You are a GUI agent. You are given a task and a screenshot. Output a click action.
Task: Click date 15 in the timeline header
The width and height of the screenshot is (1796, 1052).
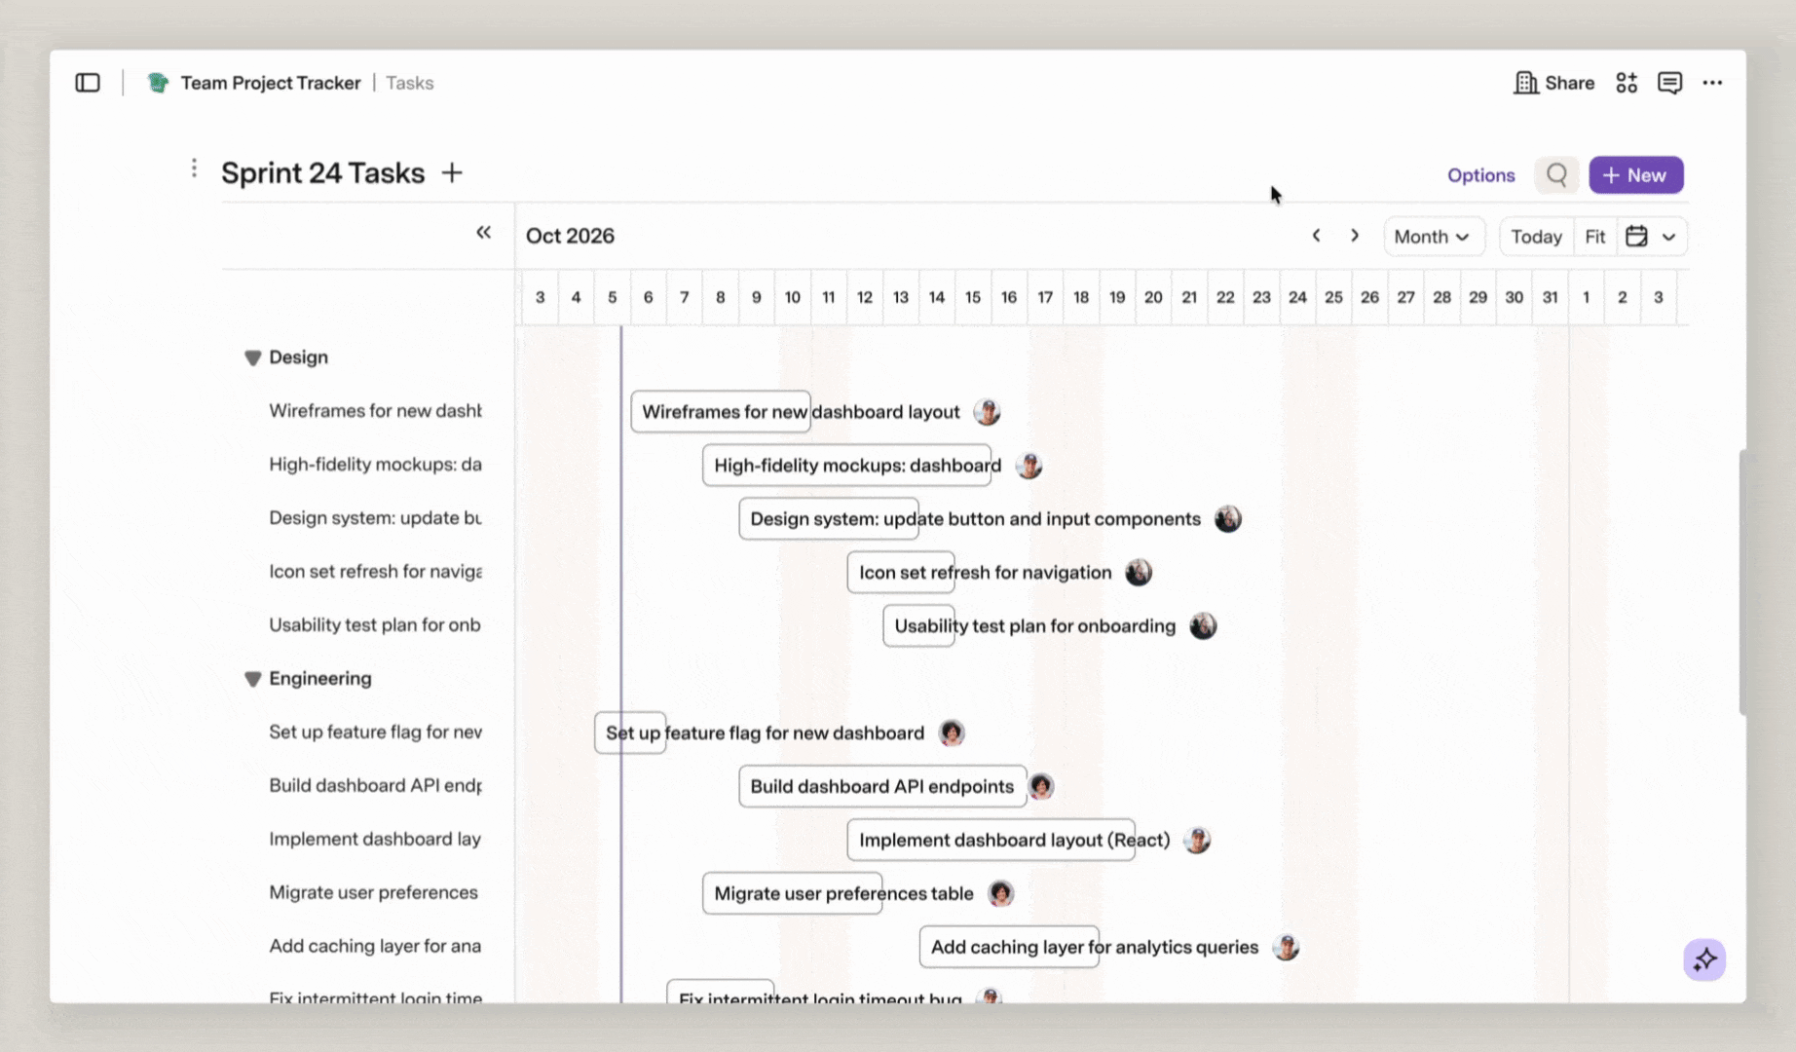click(972, 298)
